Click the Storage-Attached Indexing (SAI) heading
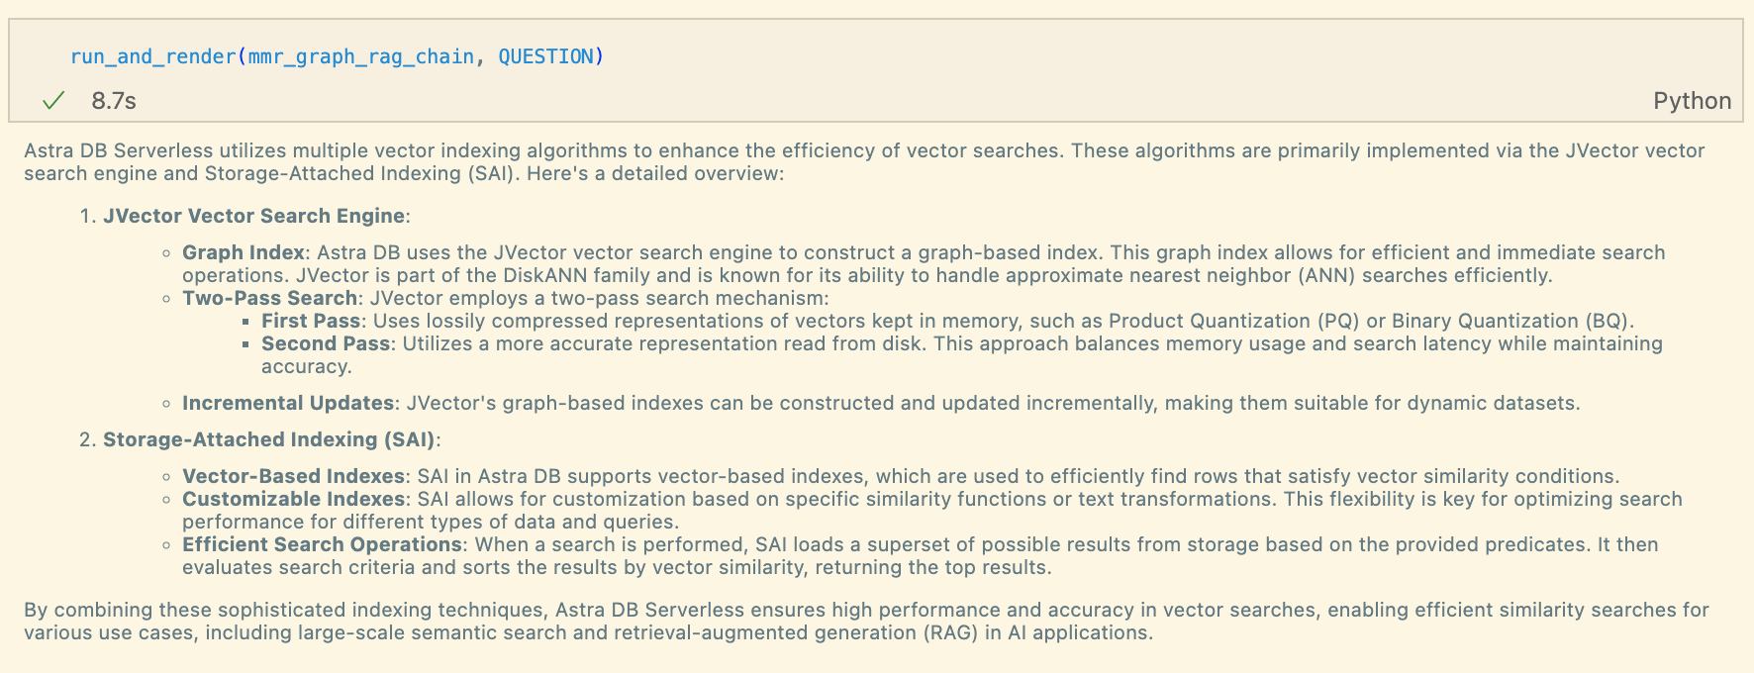This screenshot has height=673, width=1754. coord(269,439)
